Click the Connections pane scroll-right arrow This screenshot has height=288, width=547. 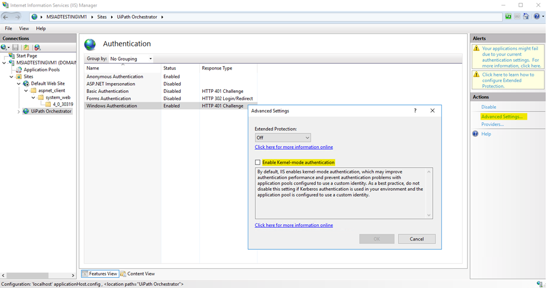pos(73,275)
